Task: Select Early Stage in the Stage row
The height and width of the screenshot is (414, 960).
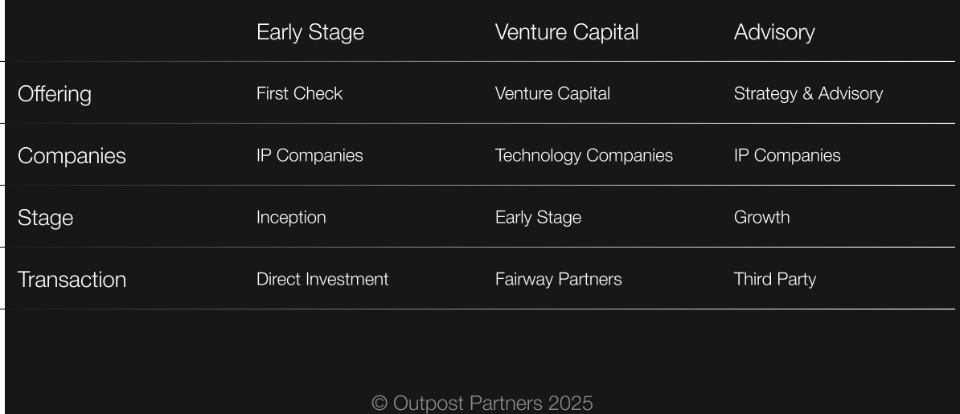Action: (x=538, y=218)
